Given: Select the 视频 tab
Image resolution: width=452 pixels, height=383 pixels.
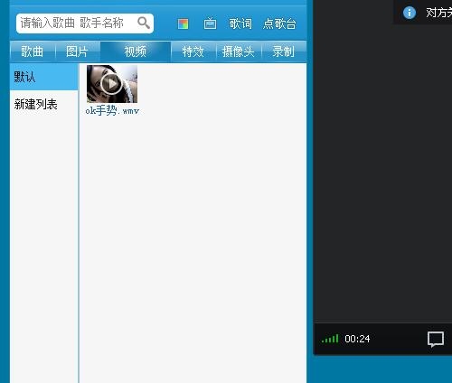Looking at the screenshot, I should pyautogui.click(x=136, y=51).
